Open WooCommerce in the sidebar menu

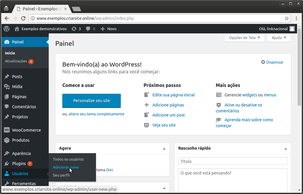26,130
